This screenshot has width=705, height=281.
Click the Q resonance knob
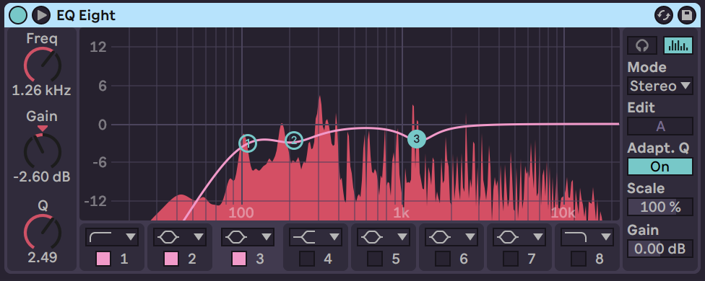[x=42, y=231]
